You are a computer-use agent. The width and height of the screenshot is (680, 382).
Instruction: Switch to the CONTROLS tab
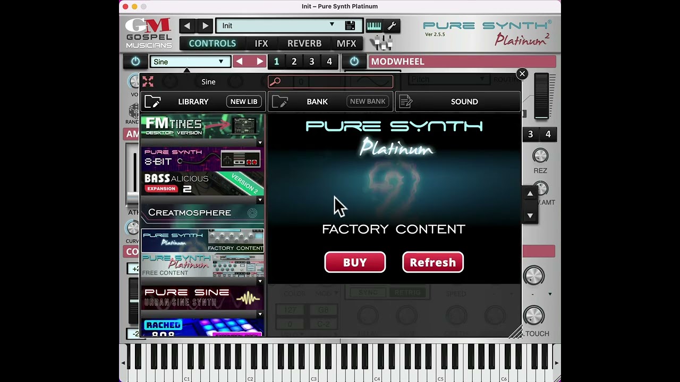[212, 44]
